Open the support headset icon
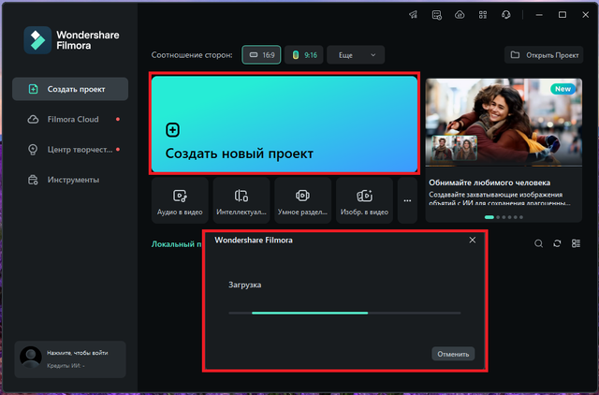Image resolution: width=599 pixels, height=395 pixels. pos(505,15)
